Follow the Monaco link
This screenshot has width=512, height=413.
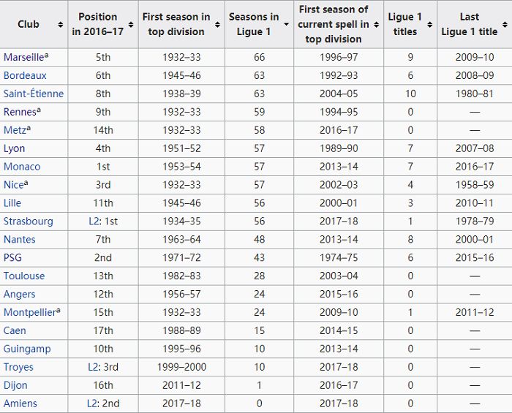[22, 167]
